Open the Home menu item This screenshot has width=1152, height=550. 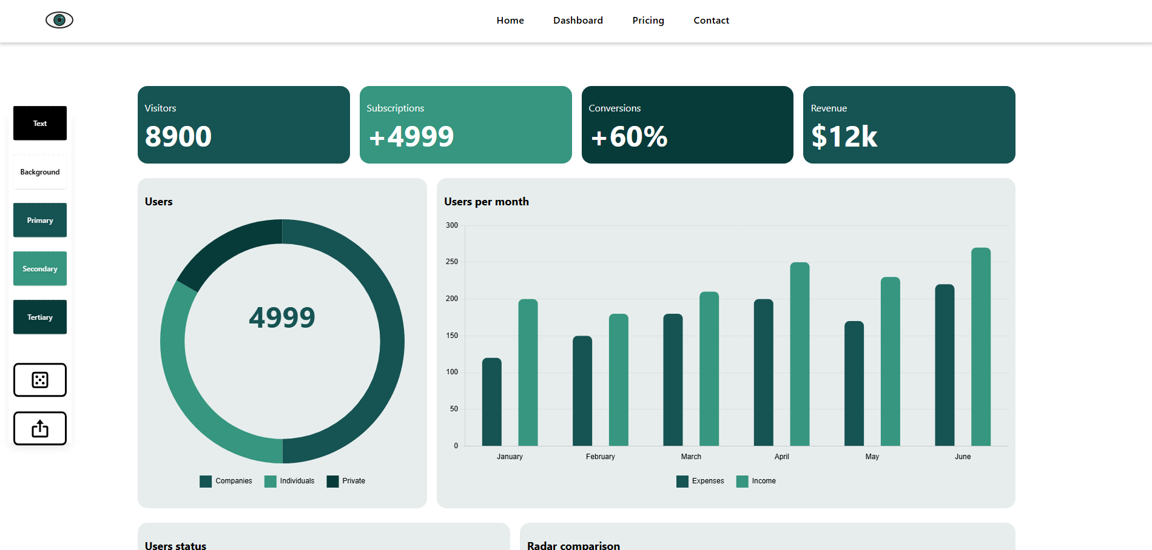point(510,21)
